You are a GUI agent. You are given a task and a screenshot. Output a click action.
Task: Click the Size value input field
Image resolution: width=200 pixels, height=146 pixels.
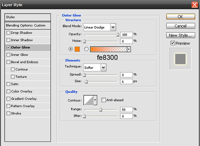point(126,82)
